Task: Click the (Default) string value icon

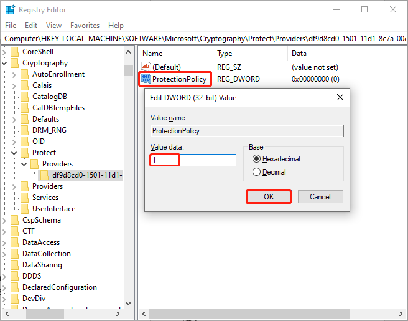Action: pos(146,67)
